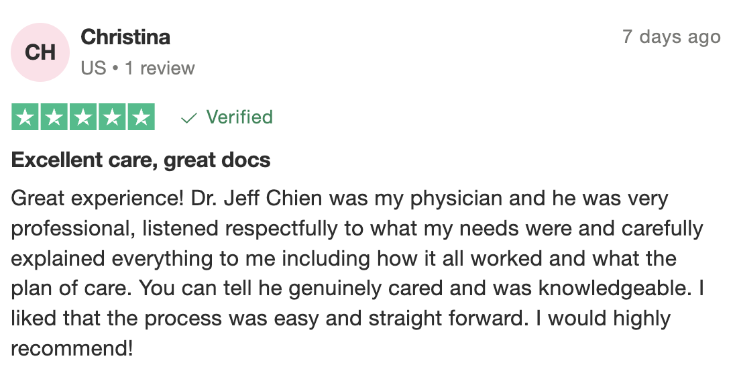Click the Verified label text
Image resolution: width=735 pixels, height=373 pixels.
point(239,117)
